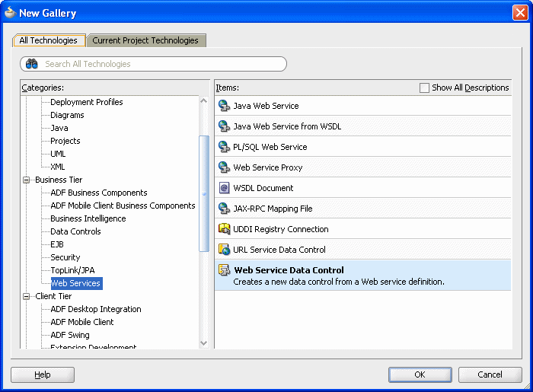Click the URL Service Data Control icon
This screenshot has height=392, width=533.
coord(224,250)
